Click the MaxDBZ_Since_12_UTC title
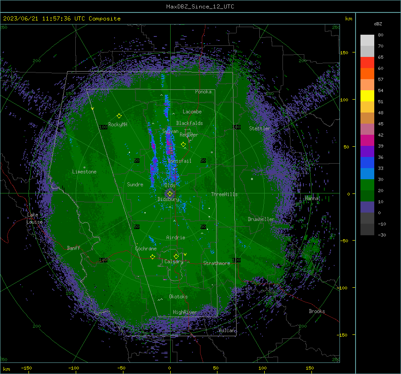The image size is (401, 374). click(x=200, y=7)
